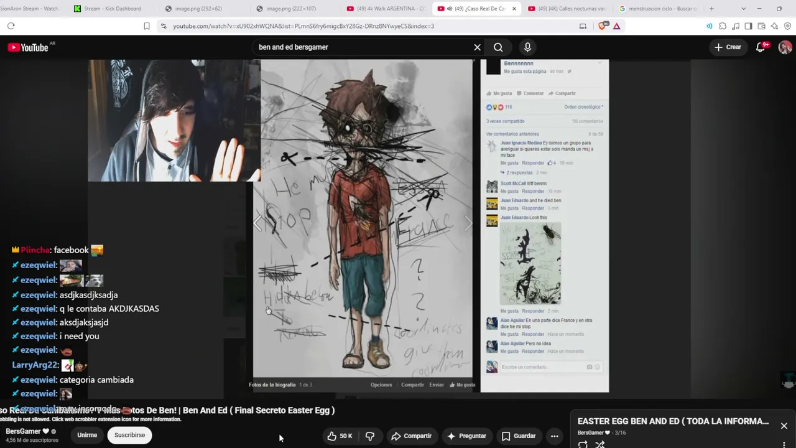Run search with the magnifier button
This screenshot has width=796, height=448.
tap(498, 47)
